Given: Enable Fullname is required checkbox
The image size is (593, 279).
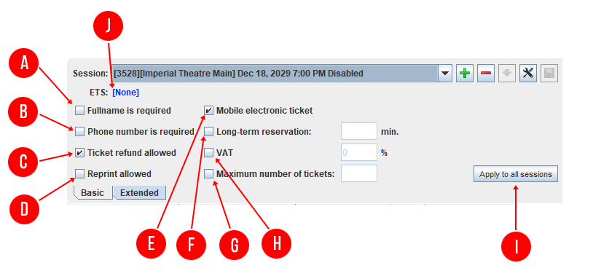Looking at the screenshot, I should pyautogui.click(x=79, y=111).
